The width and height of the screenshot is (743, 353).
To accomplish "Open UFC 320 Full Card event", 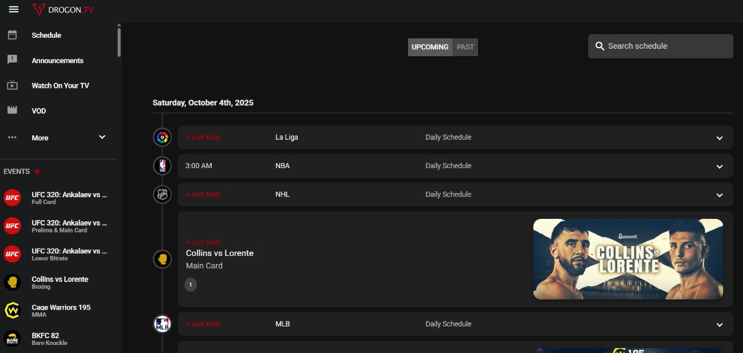I will pos(69,197).
